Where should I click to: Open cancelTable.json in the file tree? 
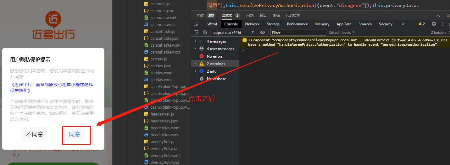(165, 39)
